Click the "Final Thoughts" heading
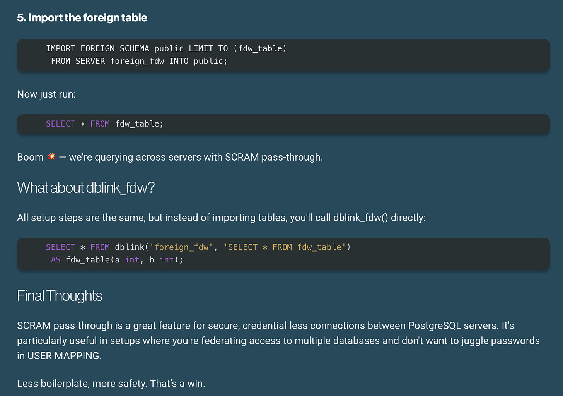 tap(60, 296)
